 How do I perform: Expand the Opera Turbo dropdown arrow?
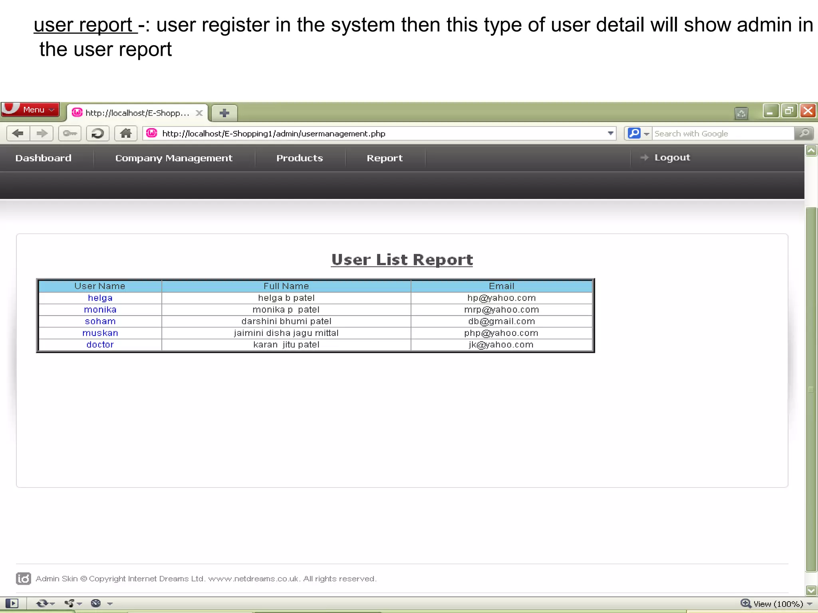(110, 604)
